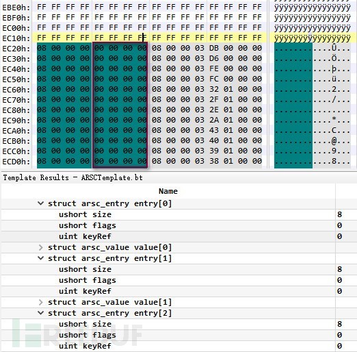Image resolution: width=357 pixels, height=352 pixels.
Task: Click hex byte 40 in row ECB0h
Action: pos(214,140)
